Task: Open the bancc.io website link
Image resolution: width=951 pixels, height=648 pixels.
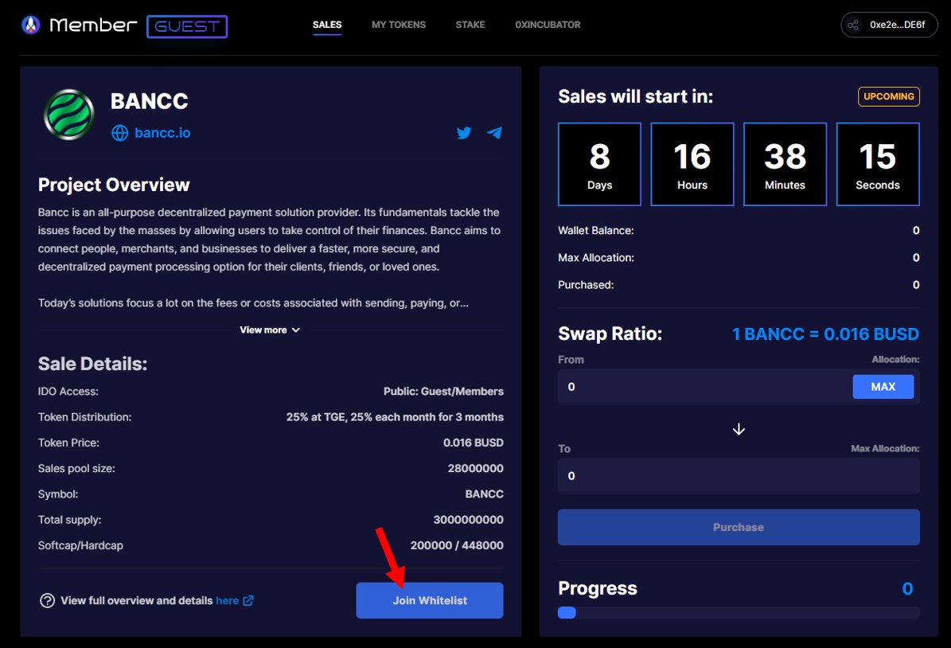Action: coord(162,133)
